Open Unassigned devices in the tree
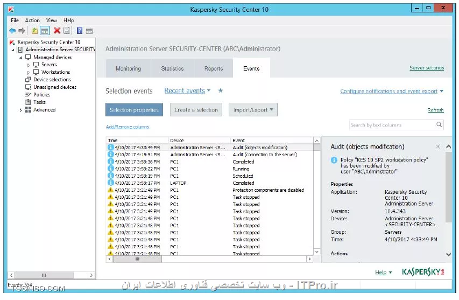459x300 pixels. coord(55,87)
